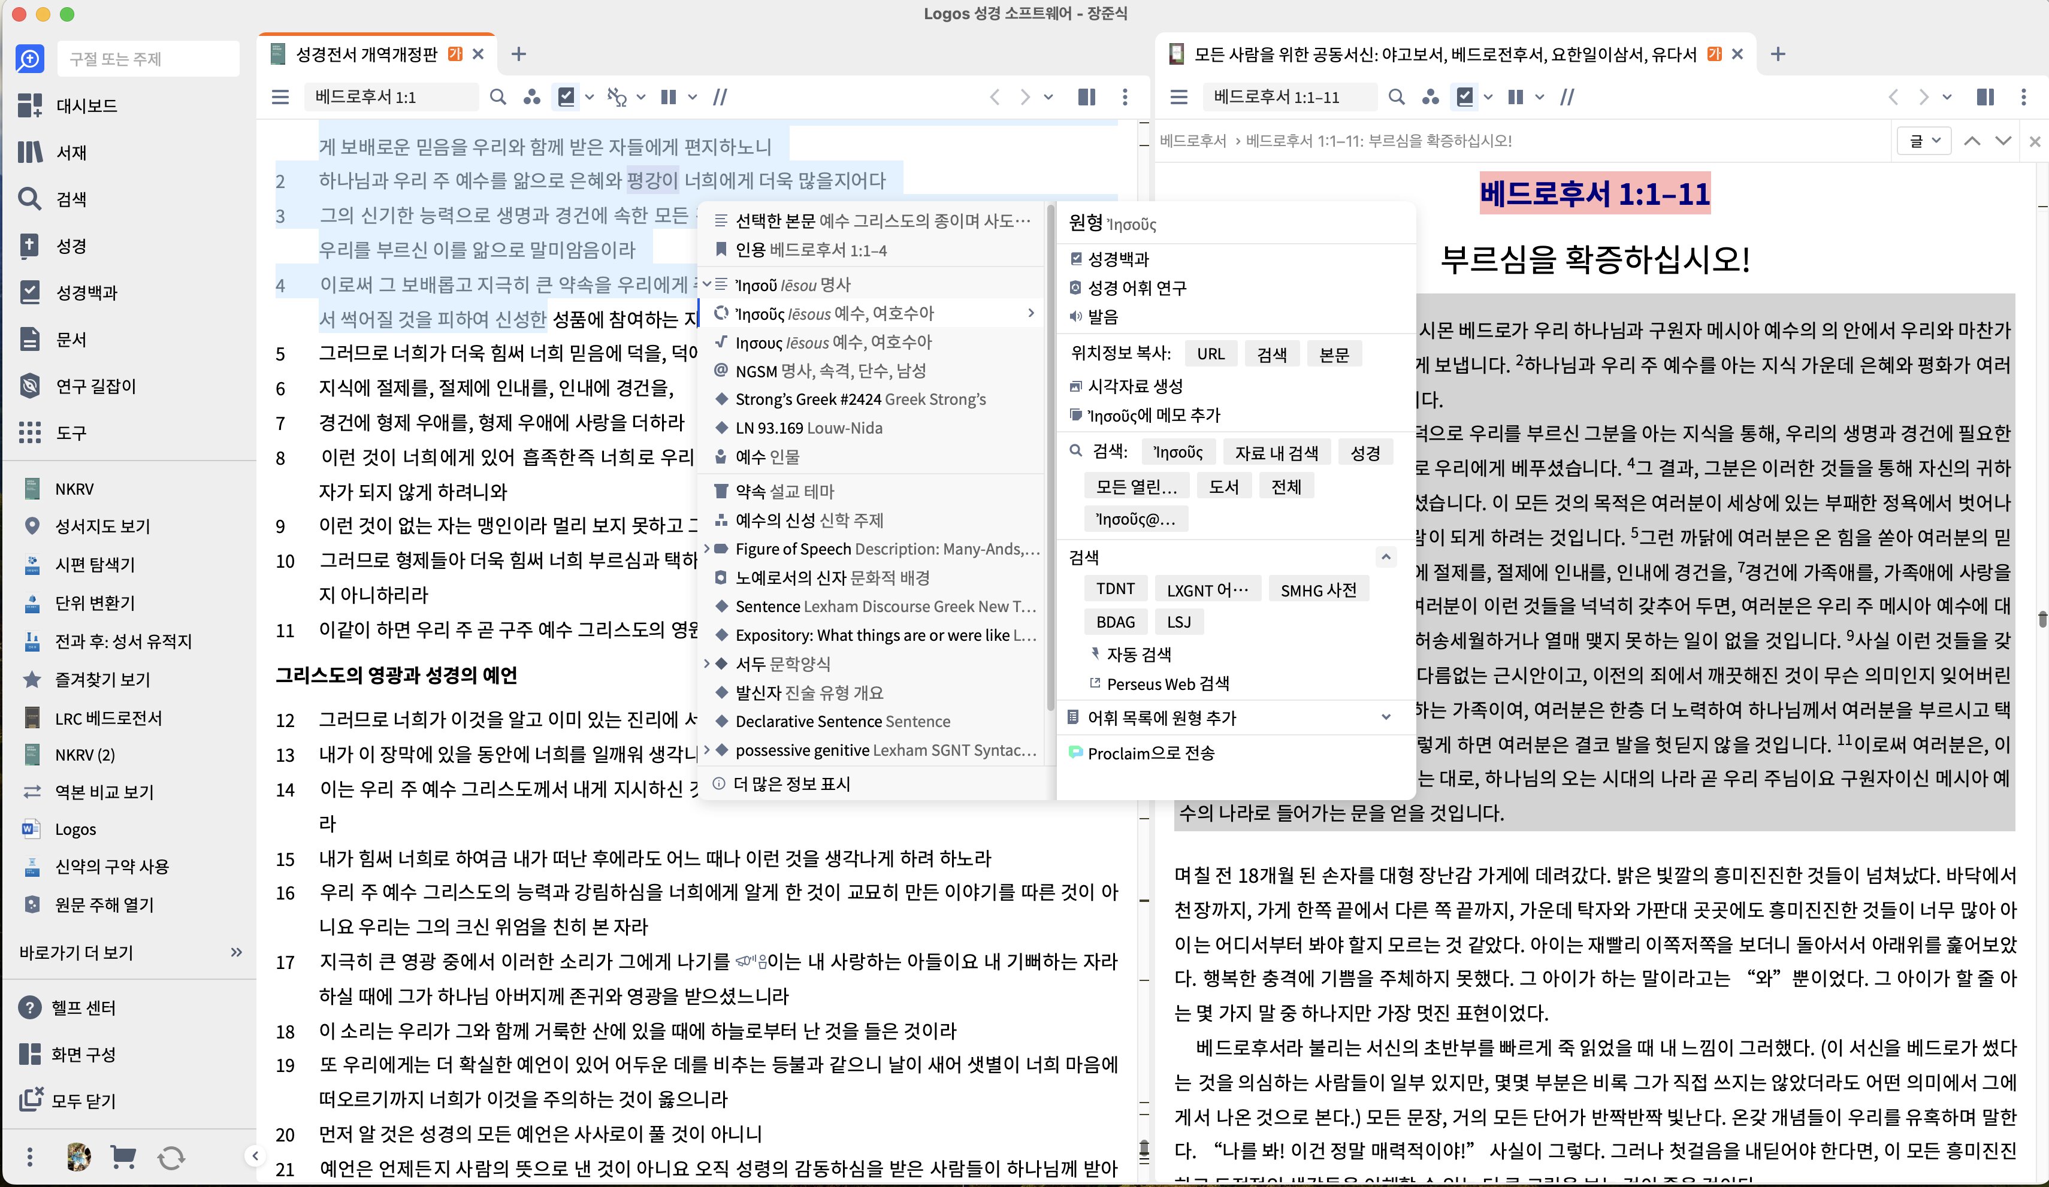
Task: Toggle split-panel layout icon in left panel
Action: (1086, 97)
